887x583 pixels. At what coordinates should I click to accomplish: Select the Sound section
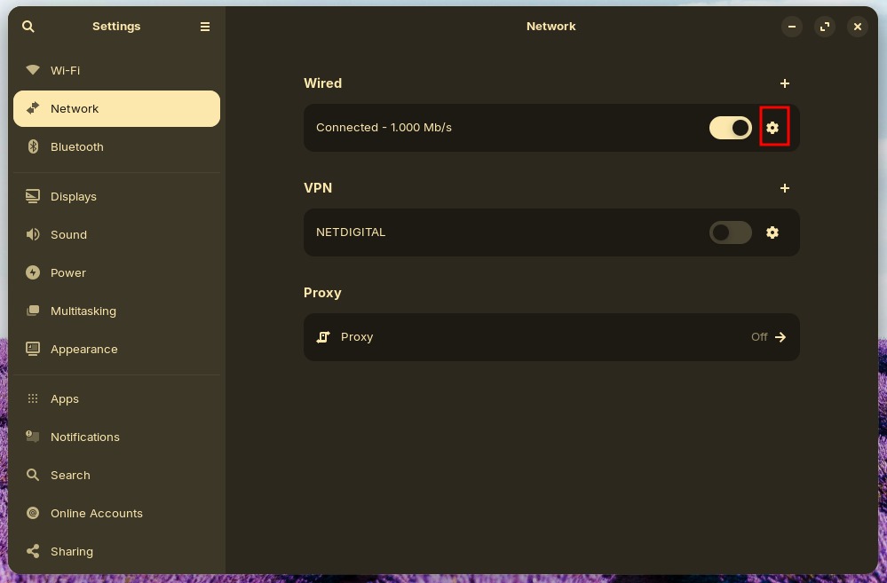68,234
